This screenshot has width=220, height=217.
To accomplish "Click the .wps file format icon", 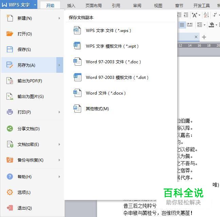I will click(x=77, y=30).
